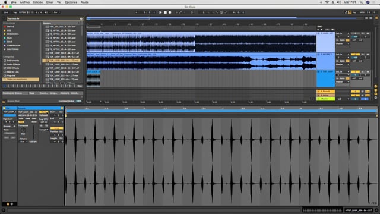This screenshot has height=214, width=380.
Task: Open the MIDI Effects category
Action: click(x=13, y=68)
